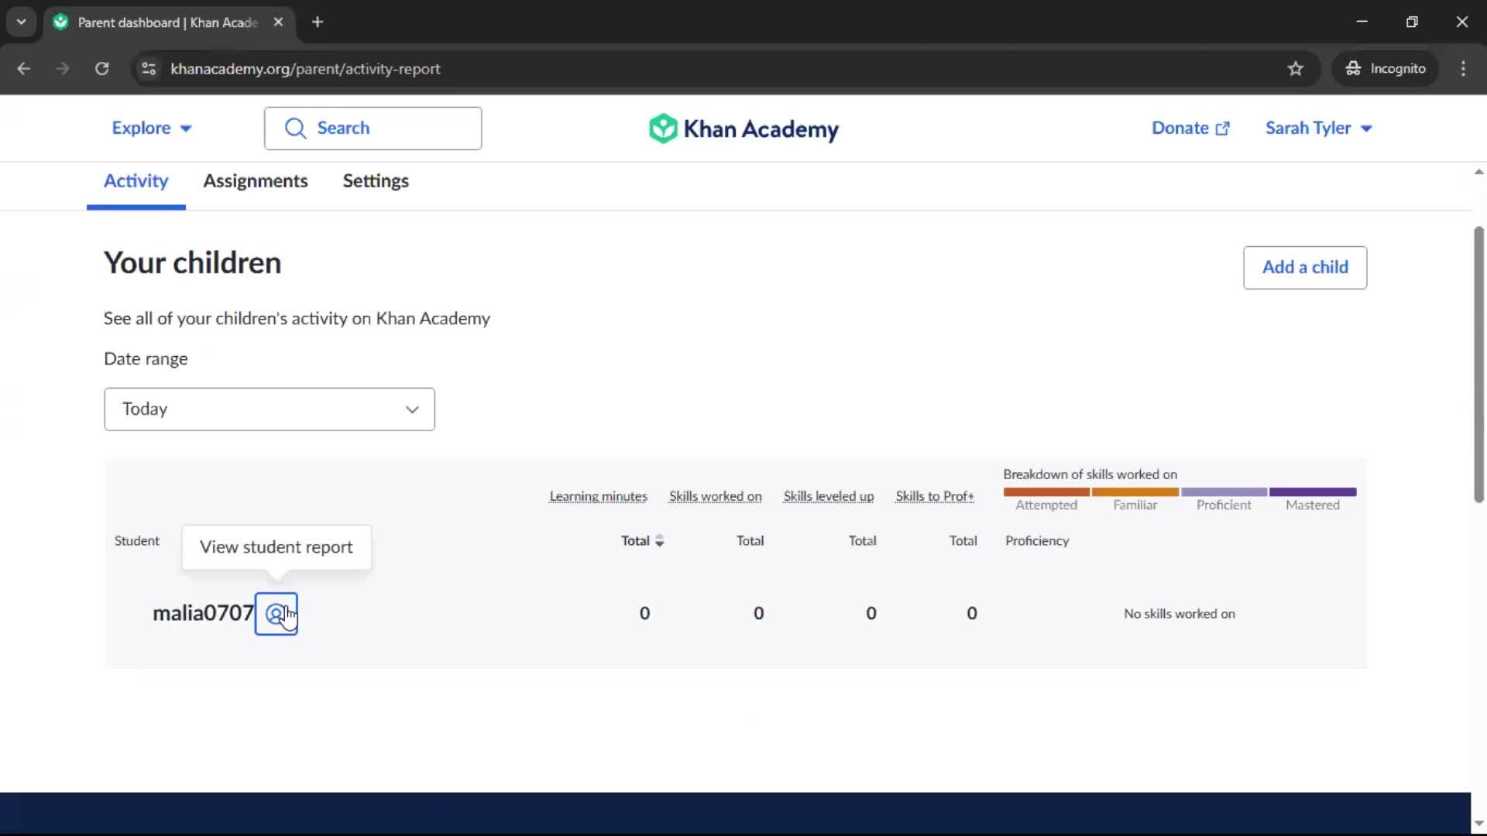This screenshot has width=1487, height=836.
Task: Click the View student report tooltip
Action: pos(276,548)
